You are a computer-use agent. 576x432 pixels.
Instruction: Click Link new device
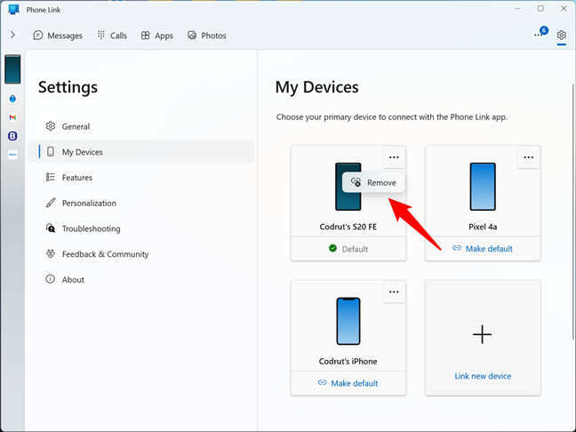tap(483, 376)
